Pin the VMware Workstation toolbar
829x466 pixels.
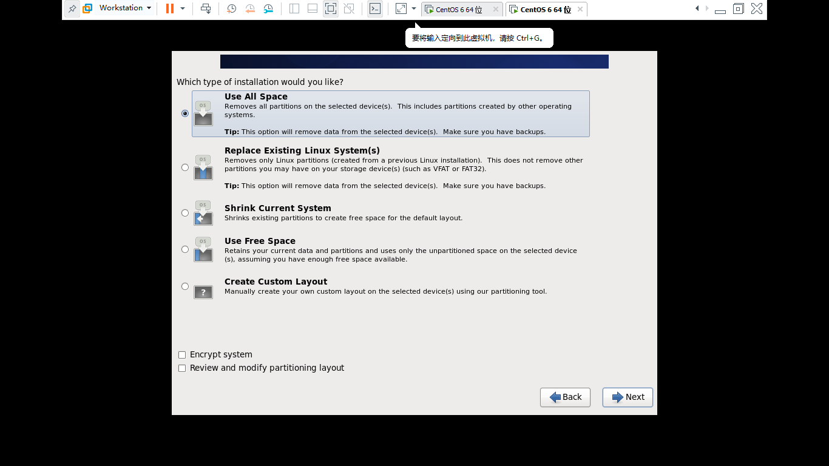click(72, 8)
